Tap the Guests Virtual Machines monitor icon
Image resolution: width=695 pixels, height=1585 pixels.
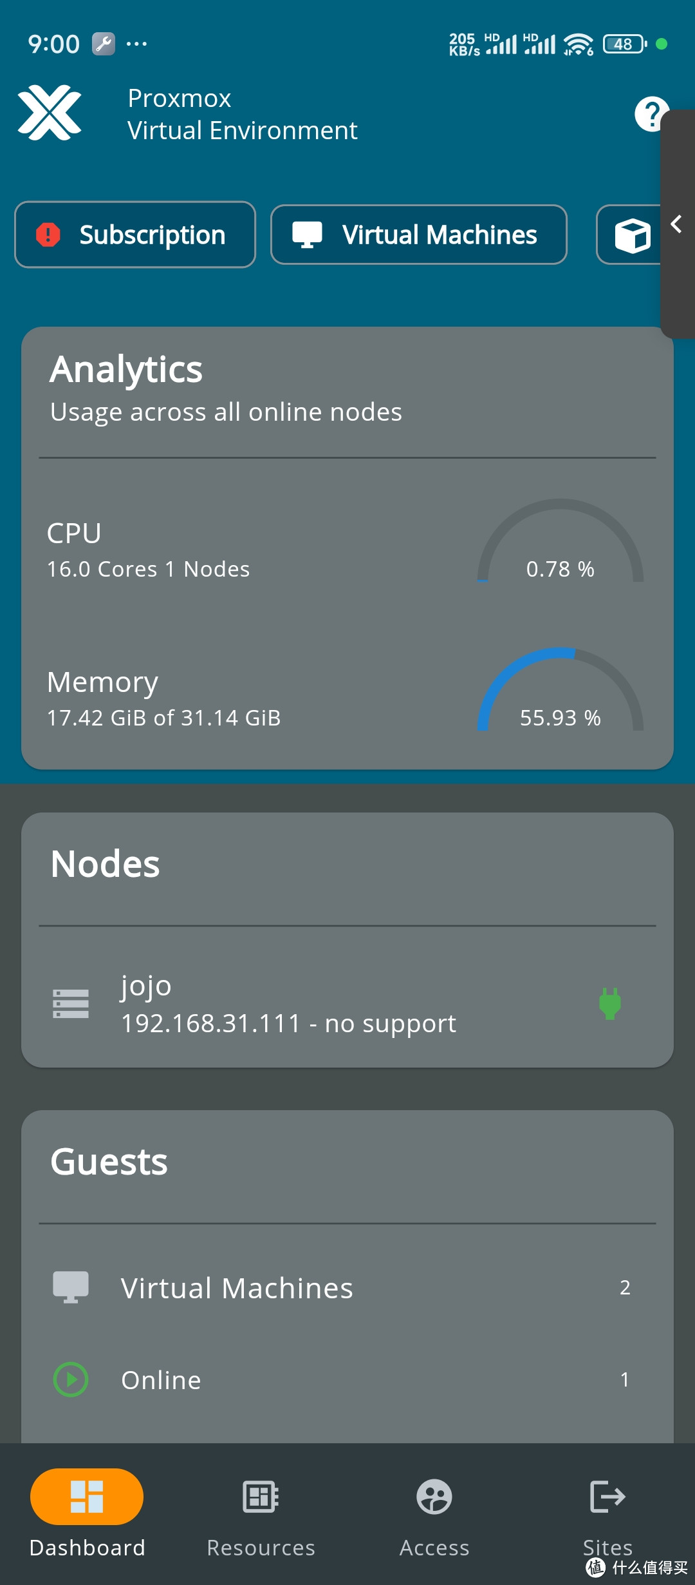click(70, 1287)
